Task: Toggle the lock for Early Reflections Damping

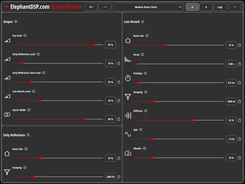Action: coord(119,177)
